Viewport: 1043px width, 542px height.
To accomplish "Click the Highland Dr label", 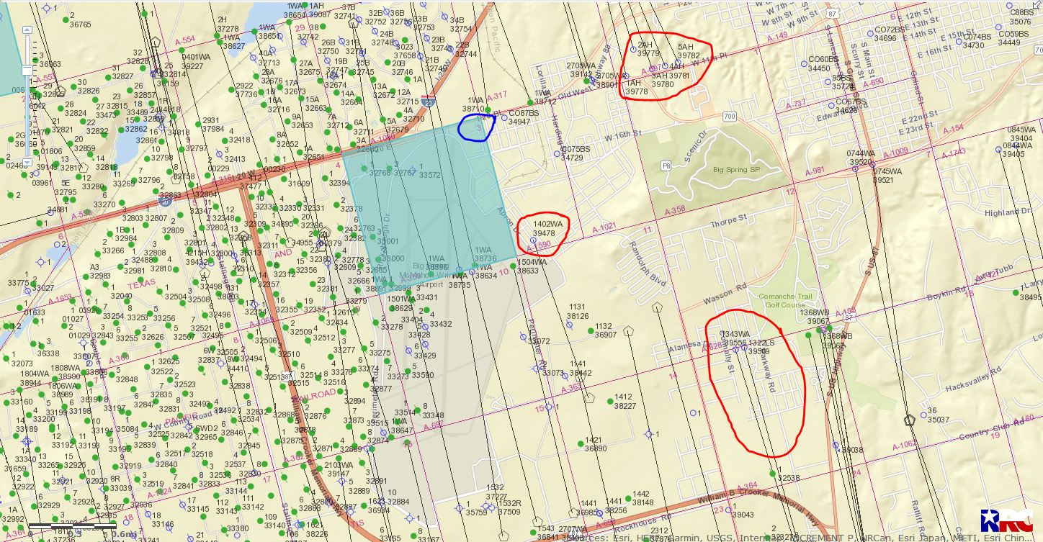I will pos(1008,213).
